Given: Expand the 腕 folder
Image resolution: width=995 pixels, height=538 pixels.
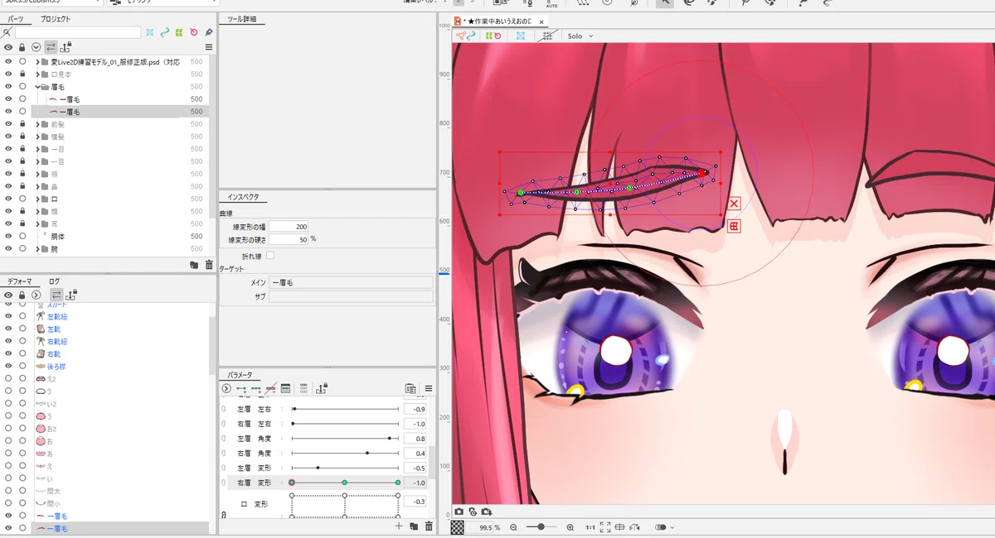Looking at the screenshot, I should 38,248.
